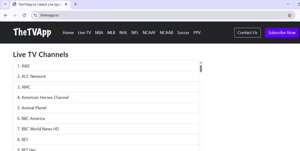Reload the page with the refresh icon

coord(24,15)
